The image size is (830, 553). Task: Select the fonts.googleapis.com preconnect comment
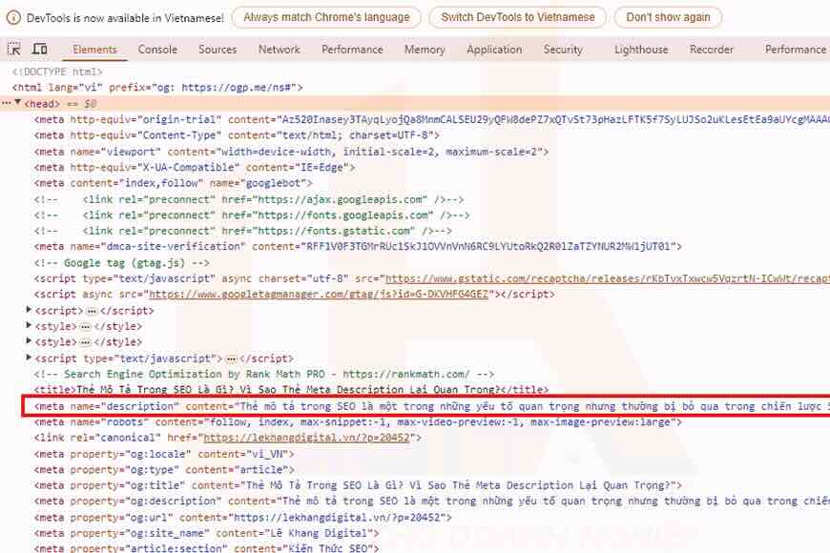[x=252, y=215]
